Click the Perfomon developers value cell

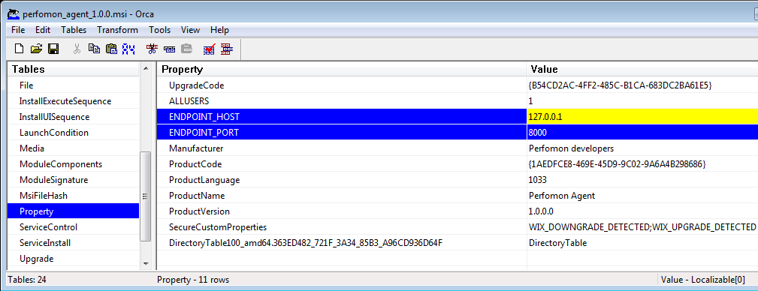642,148
